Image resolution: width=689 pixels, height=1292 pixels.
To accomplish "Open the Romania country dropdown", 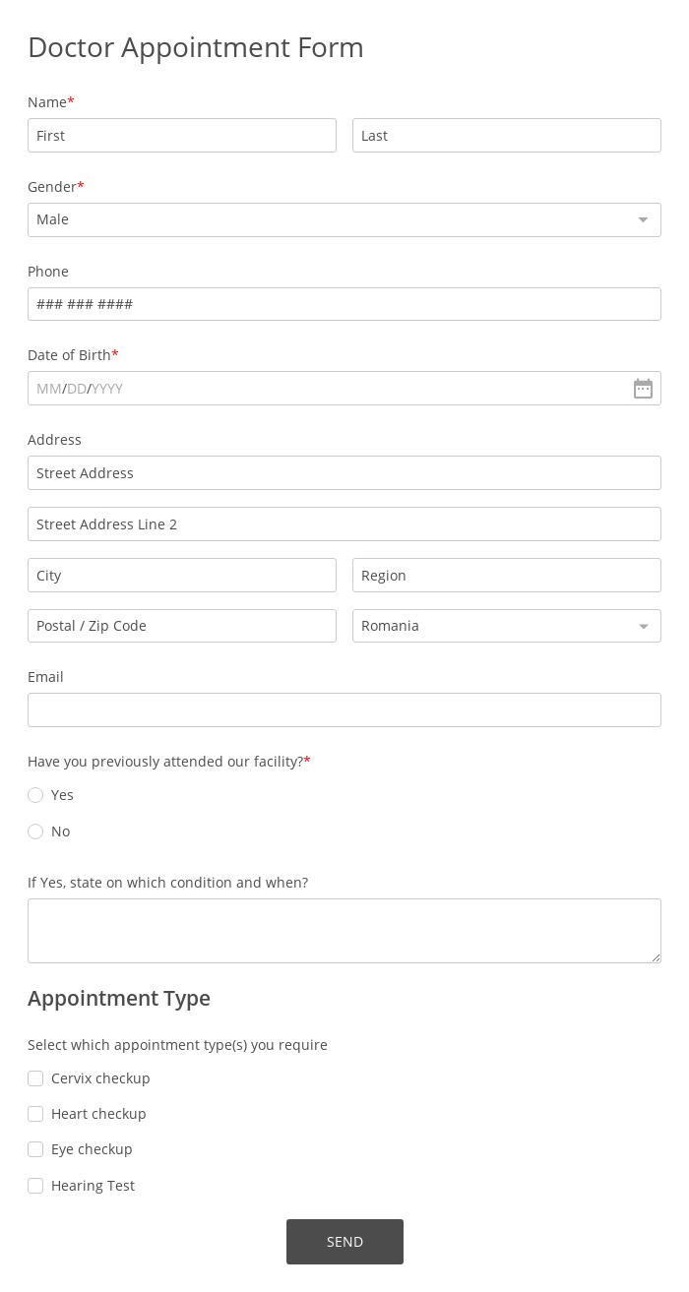I will click(x=507, y=626).
